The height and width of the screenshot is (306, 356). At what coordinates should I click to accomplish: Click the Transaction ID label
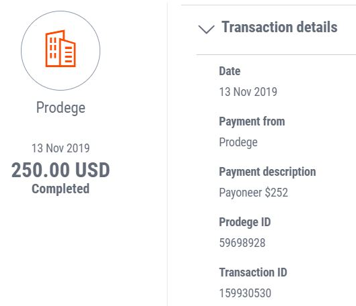pyautogui.click(x=253, y=272)
